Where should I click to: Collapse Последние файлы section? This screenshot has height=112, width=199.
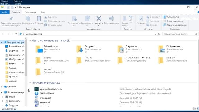pos(30,83)
